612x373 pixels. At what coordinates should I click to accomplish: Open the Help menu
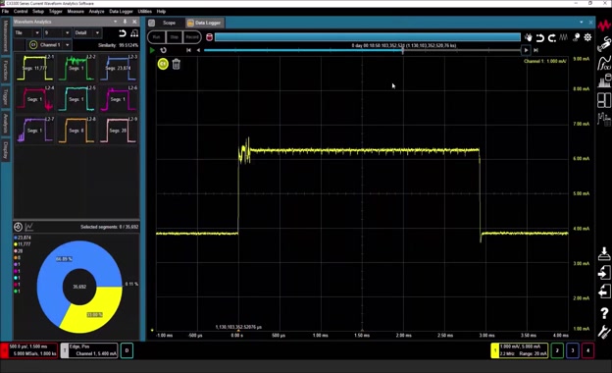[161, 12]
